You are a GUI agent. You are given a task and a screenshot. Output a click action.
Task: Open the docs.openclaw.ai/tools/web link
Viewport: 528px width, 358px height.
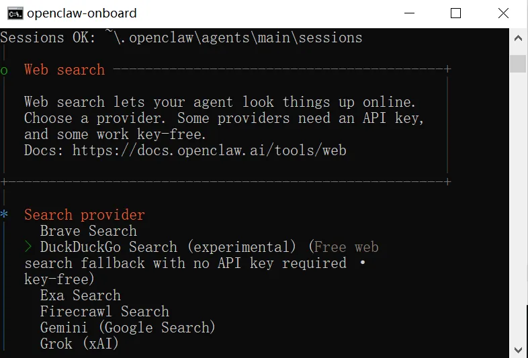coord(209,150)
